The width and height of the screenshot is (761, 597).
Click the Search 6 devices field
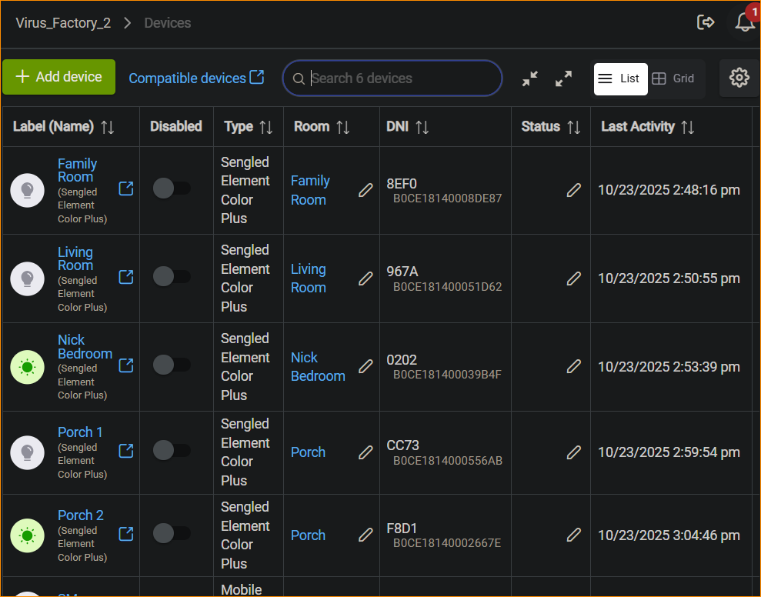pyautogui.click(x=400, y=78)
